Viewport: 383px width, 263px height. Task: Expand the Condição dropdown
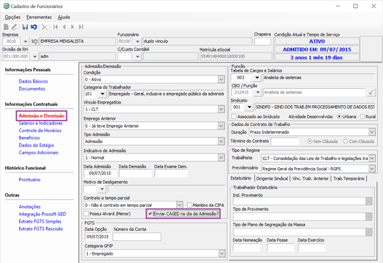[x=221, y=79]
